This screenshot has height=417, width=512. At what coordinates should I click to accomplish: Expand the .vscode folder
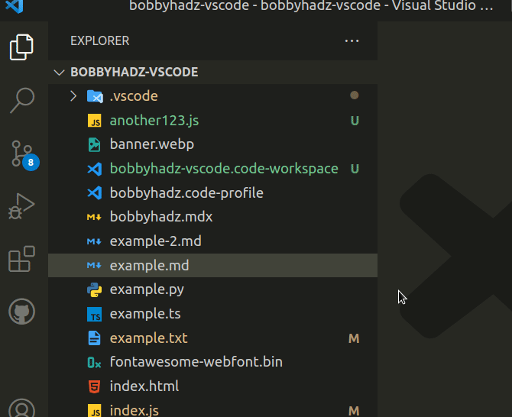coord(73,96)
